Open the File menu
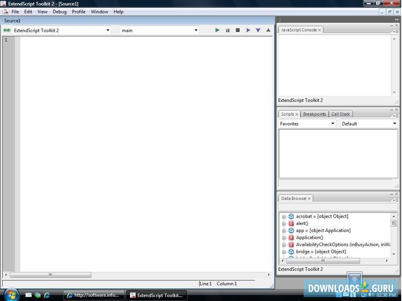402x301 pixels. [x=15, y=11]
